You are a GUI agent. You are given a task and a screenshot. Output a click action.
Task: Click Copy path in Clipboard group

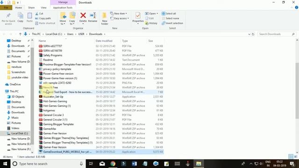43,19
